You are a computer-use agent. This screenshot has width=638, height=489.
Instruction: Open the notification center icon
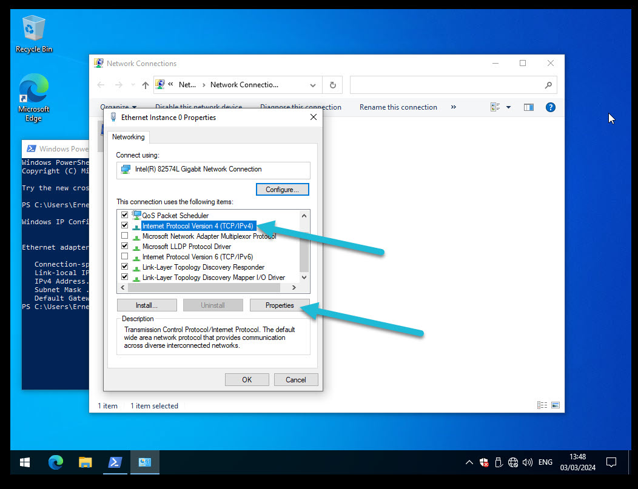tap(611, 463)
